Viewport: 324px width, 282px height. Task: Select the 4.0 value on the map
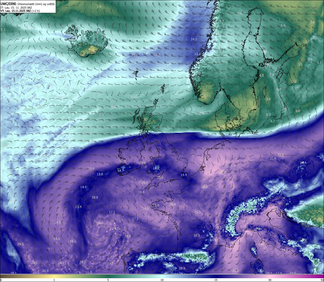(x=298, y=111)
